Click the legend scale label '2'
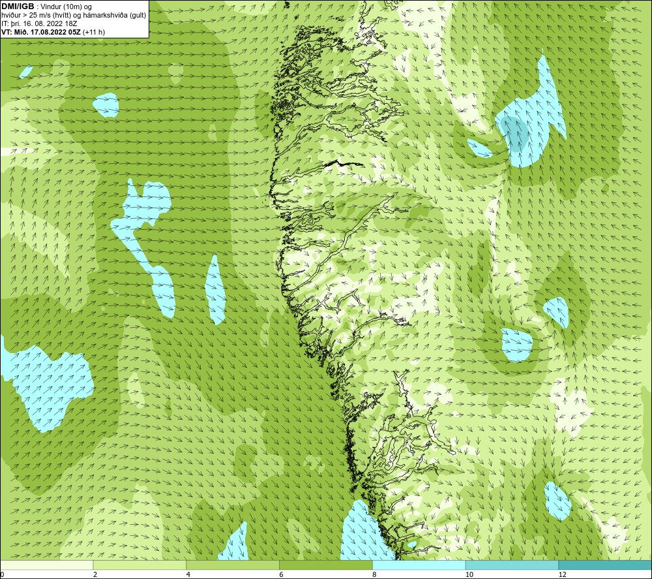 pyautogui.click(x=95, y=574)
